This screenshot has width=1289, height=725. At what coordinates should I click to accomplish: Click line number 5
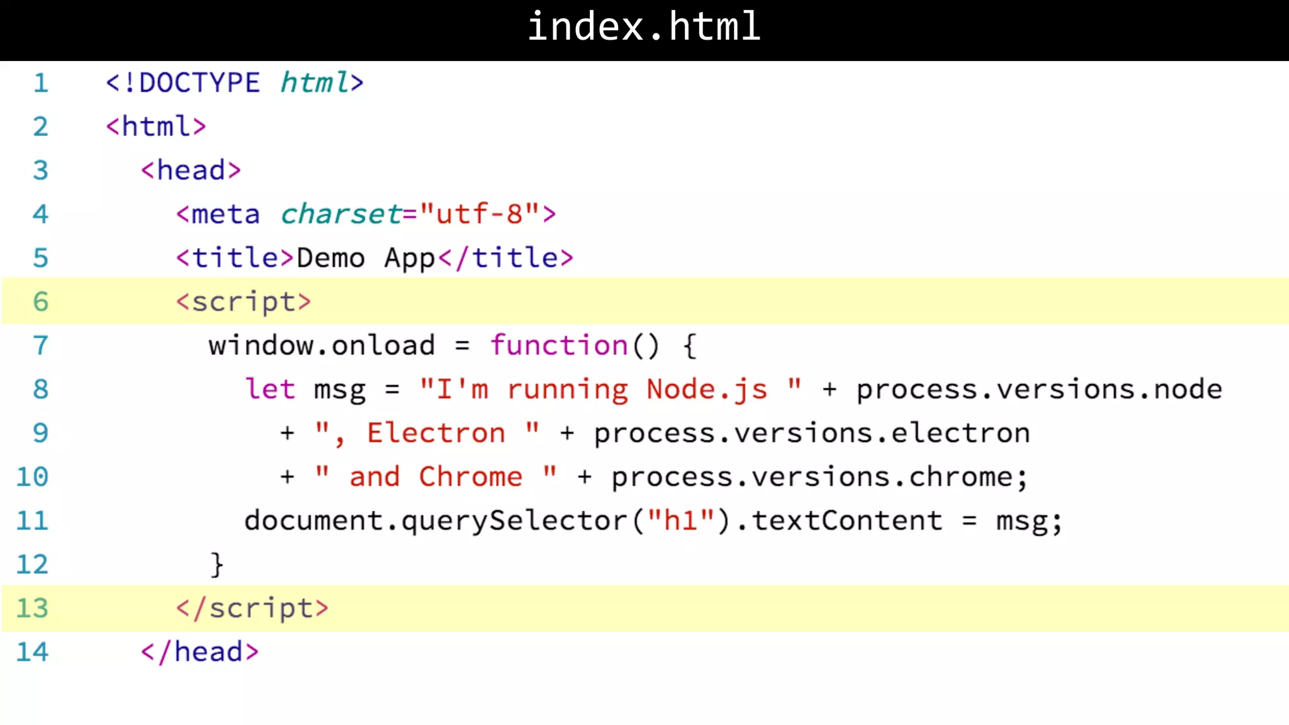(x=41, y=258)
